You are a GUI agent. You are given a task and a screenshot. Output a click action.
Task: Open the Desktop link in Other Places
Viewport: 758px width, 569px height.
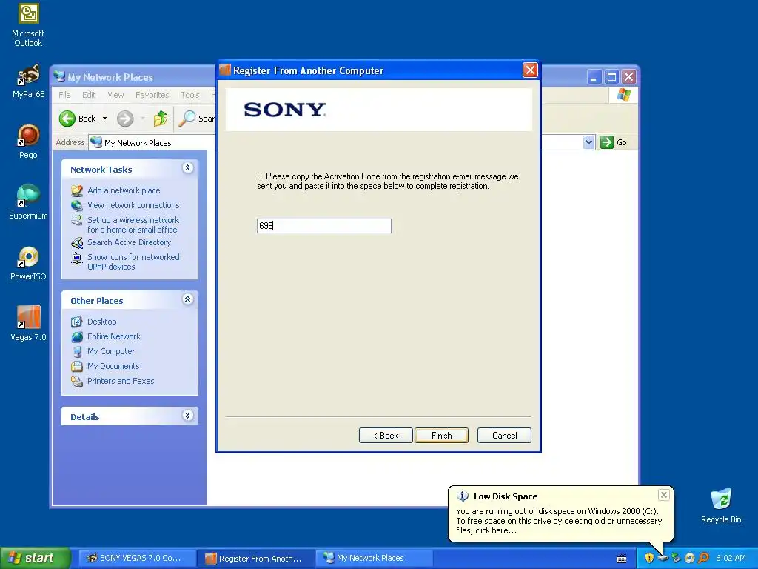pyautogui.click(x=101, y=322)
